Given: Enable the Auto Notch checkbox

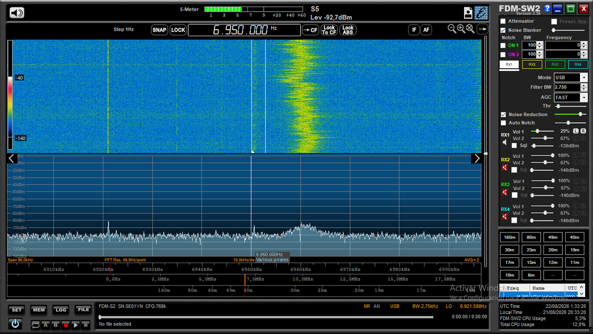Looking at the screenshot, I should tap(504, 123).
